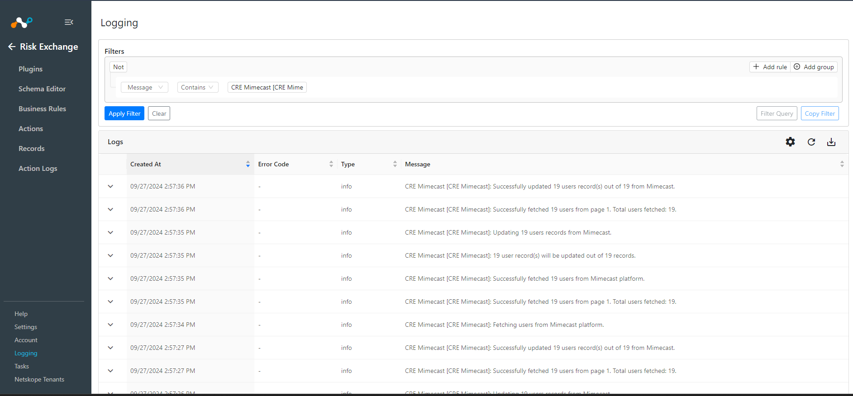This screenshot has height=396, width=853.
Task: Open the Contains operator dropdown
Action: click(198, 87)
